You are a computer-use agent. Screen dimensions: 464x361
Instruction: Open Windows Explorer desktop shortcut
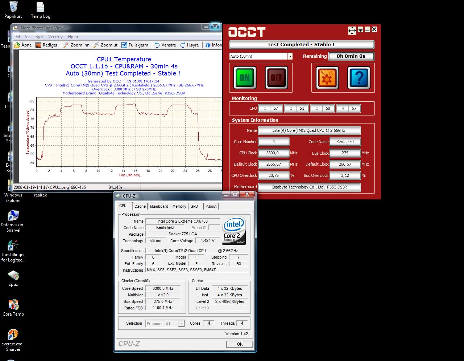pos(13,191)
